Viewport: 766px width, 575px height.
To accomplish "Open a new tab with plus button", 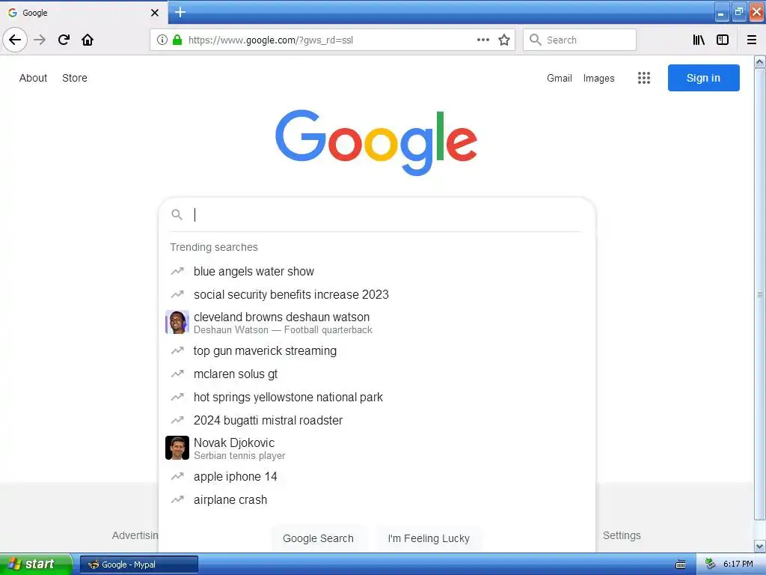I will (180, 12).
